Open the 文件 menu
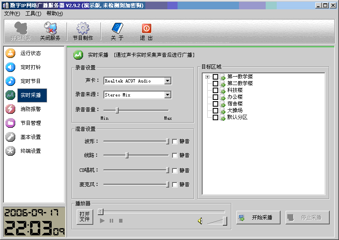The height and width of the screenshot is (240, 339). [12, 14]
